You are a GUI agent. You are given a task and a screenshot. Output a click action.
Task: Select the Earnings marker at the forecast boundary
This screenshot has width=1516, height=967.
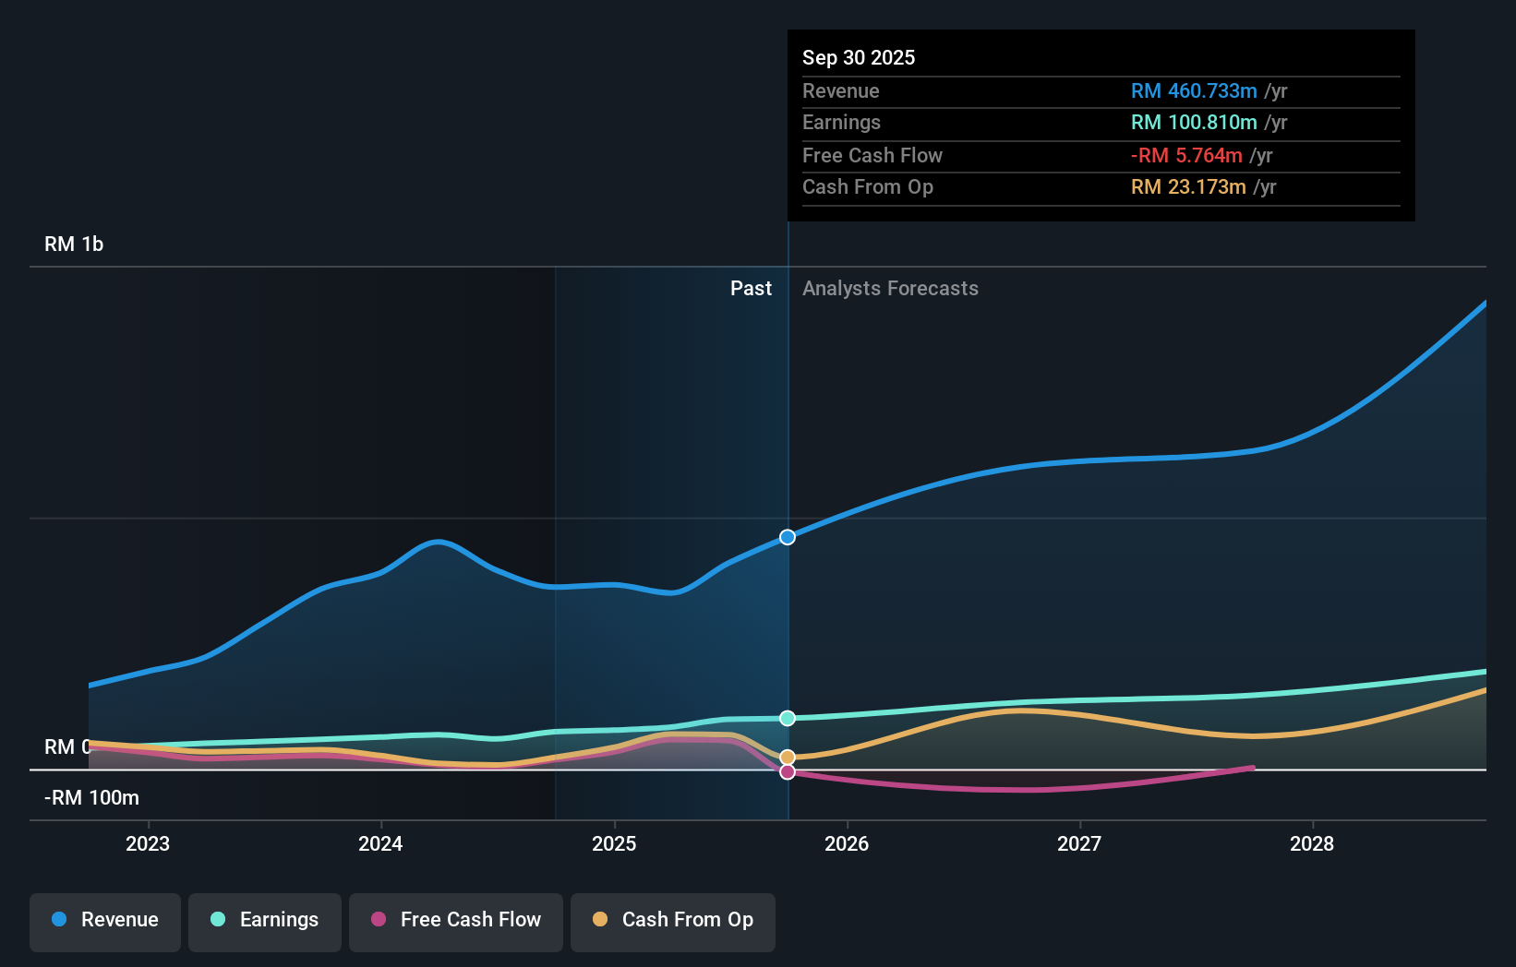pyautogui.click(x=787, y=718)
